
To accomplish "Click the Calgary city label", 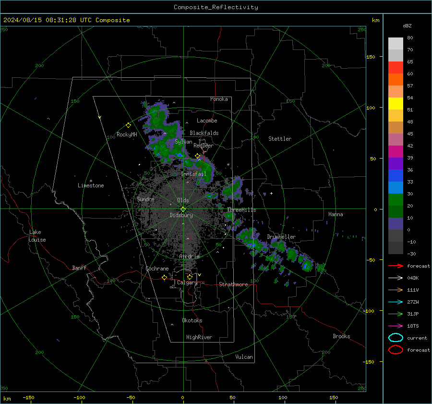I will click(187, 282).
